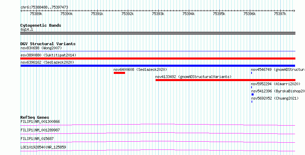Open variant nsv4546749 gnomAD label

point(278,69)
